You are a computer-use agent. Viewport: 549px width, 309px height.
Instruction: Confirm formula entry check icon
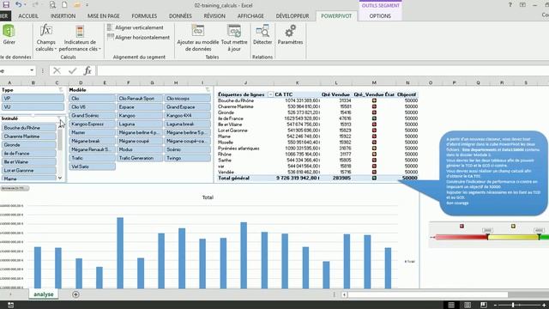click(x=72, y=70)
